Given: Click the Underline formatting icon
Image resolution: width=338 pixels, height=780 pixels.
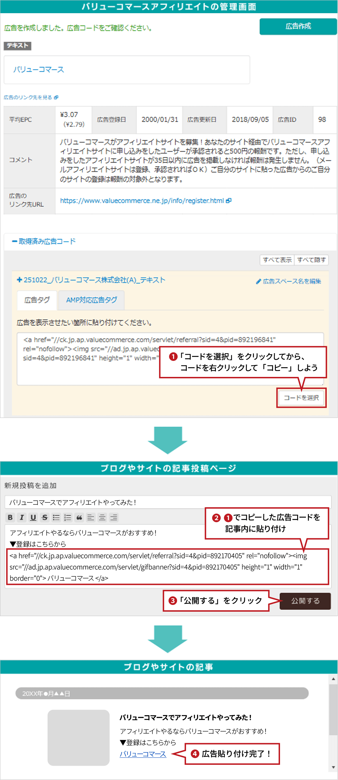Looking at the screenshot, I should pyautogui.click(x=33, y=517).
